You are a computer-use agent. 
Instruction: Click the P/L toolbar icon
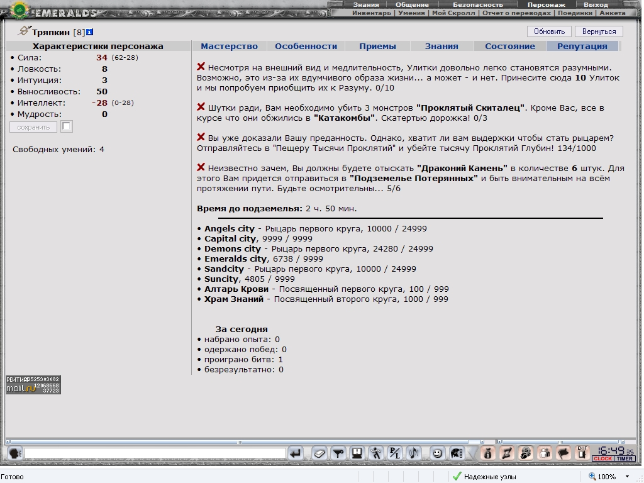[x=395, y=453]
